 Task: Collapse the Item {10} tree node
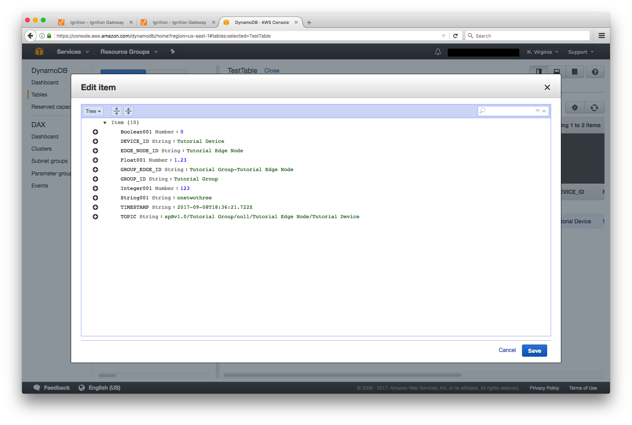click(x=105, y=123)
